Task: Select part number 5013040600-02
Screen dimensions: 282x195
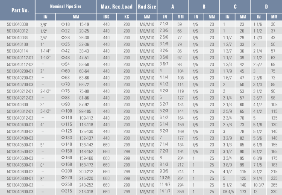Action: pos(20,172)
